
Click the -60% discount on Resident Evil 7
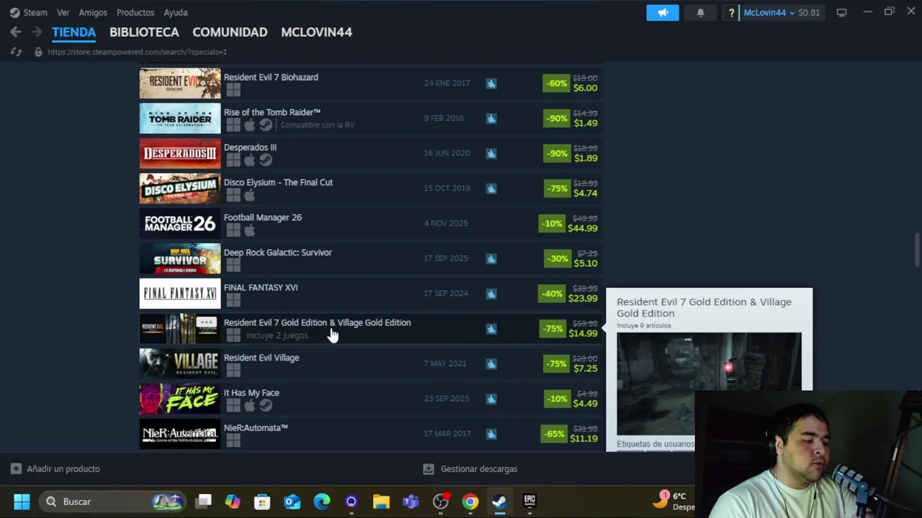tap(556, 83)
